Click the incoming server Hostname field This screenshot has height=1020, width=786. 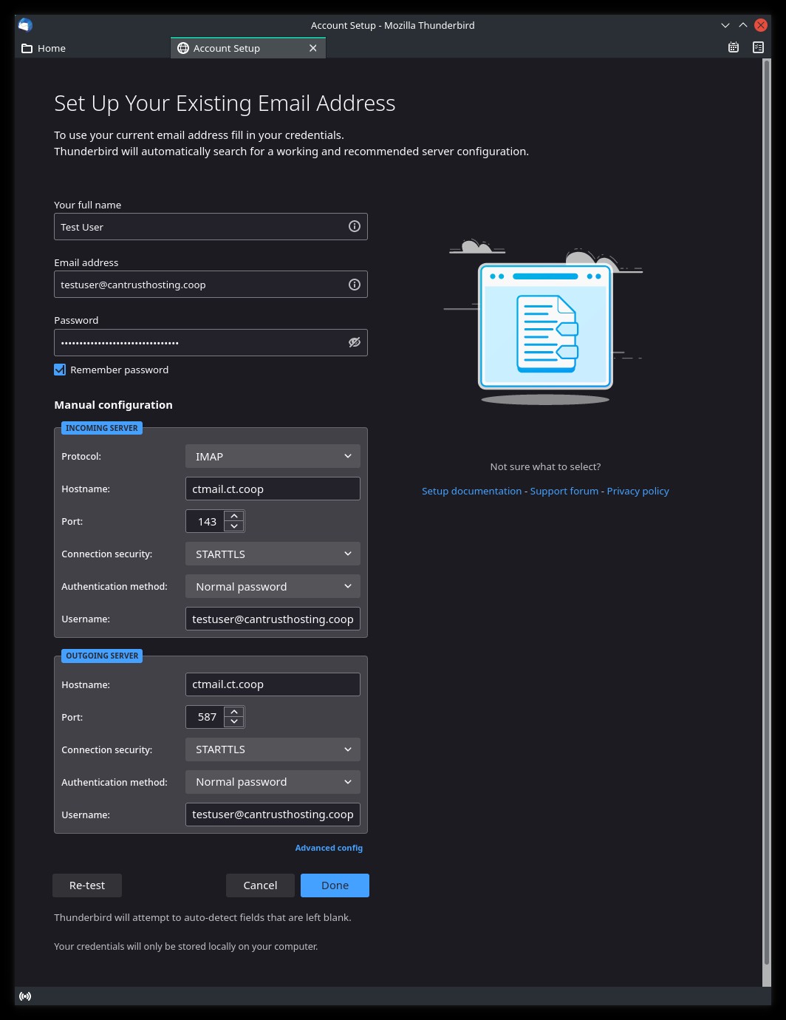273,489
